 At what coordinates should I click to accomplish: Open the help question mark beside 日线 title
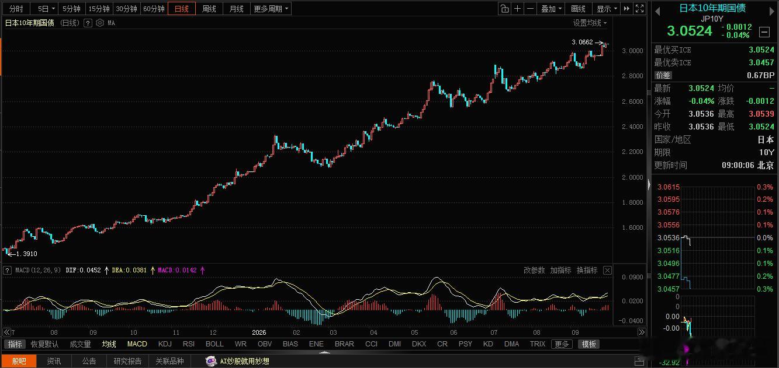click(88, 23)
